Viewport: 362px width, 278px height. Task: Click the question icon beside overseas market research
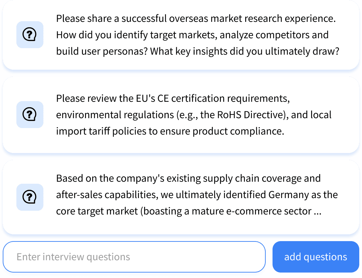point(30,34)
